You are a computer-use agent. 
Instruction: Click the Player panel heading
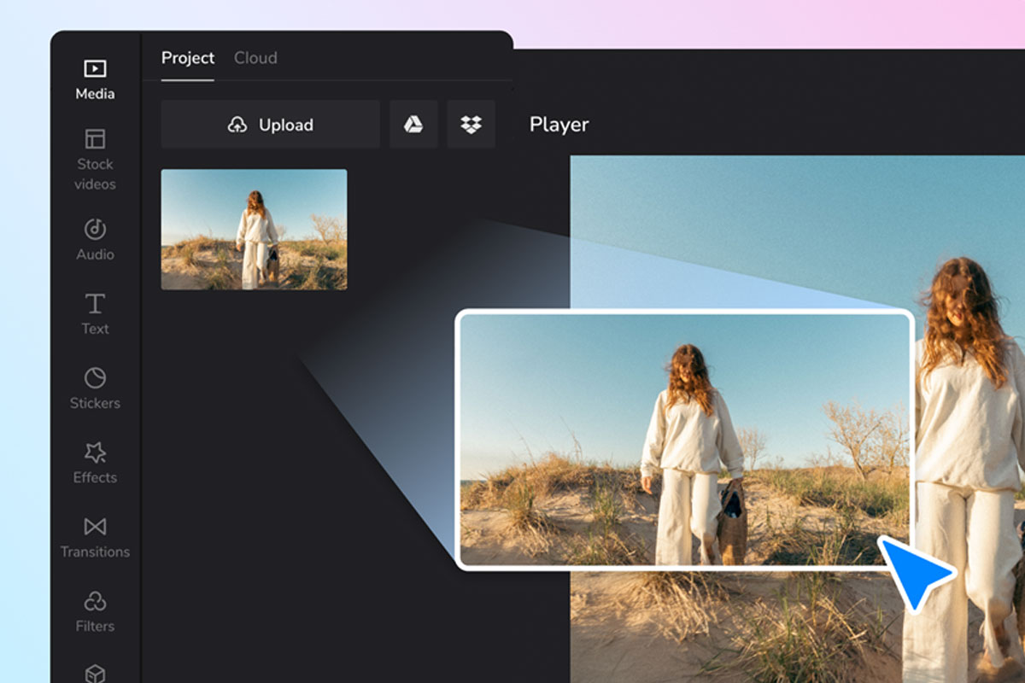pyautogui.click(x=559, y=125)
